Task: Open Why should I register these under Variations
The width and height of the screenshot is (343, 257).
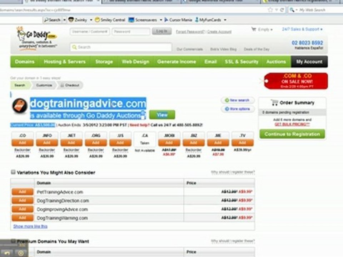Action: (233, 172)
